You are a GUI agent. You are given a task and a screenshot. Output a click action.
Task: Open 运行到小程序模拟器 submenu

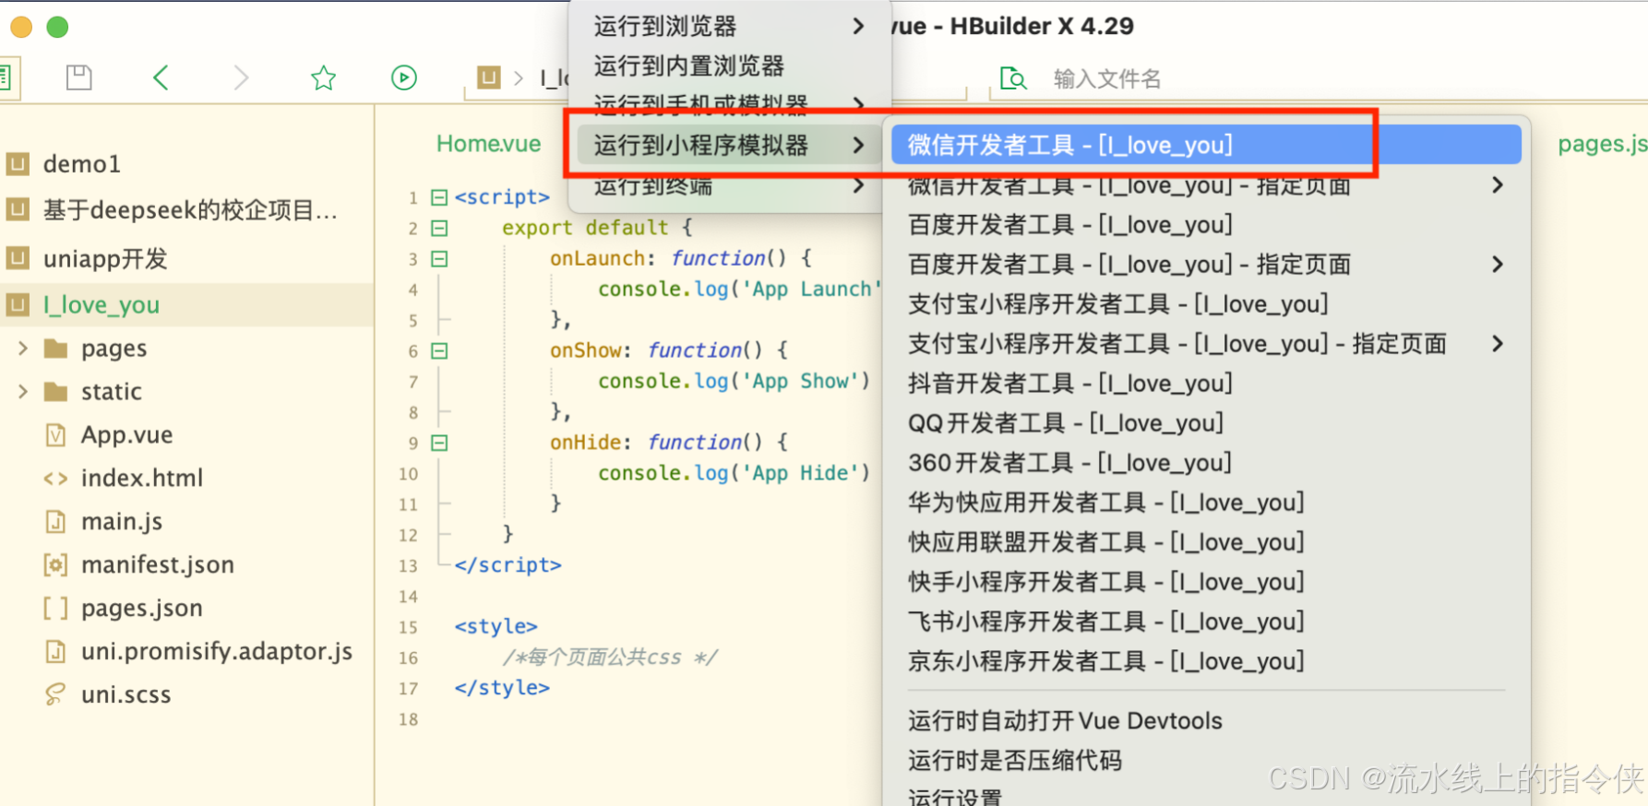tap(729, 145)
